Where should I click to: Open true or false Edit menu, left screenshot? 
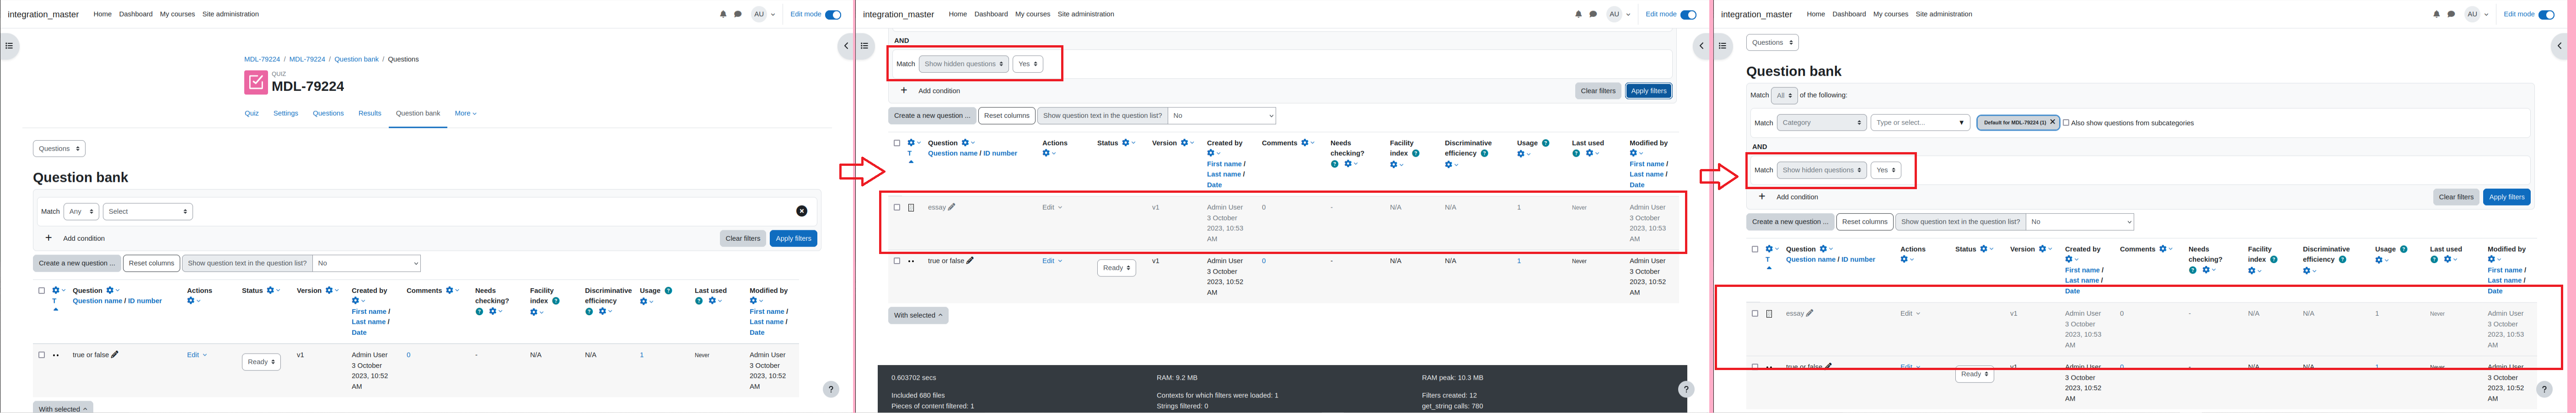197,355
